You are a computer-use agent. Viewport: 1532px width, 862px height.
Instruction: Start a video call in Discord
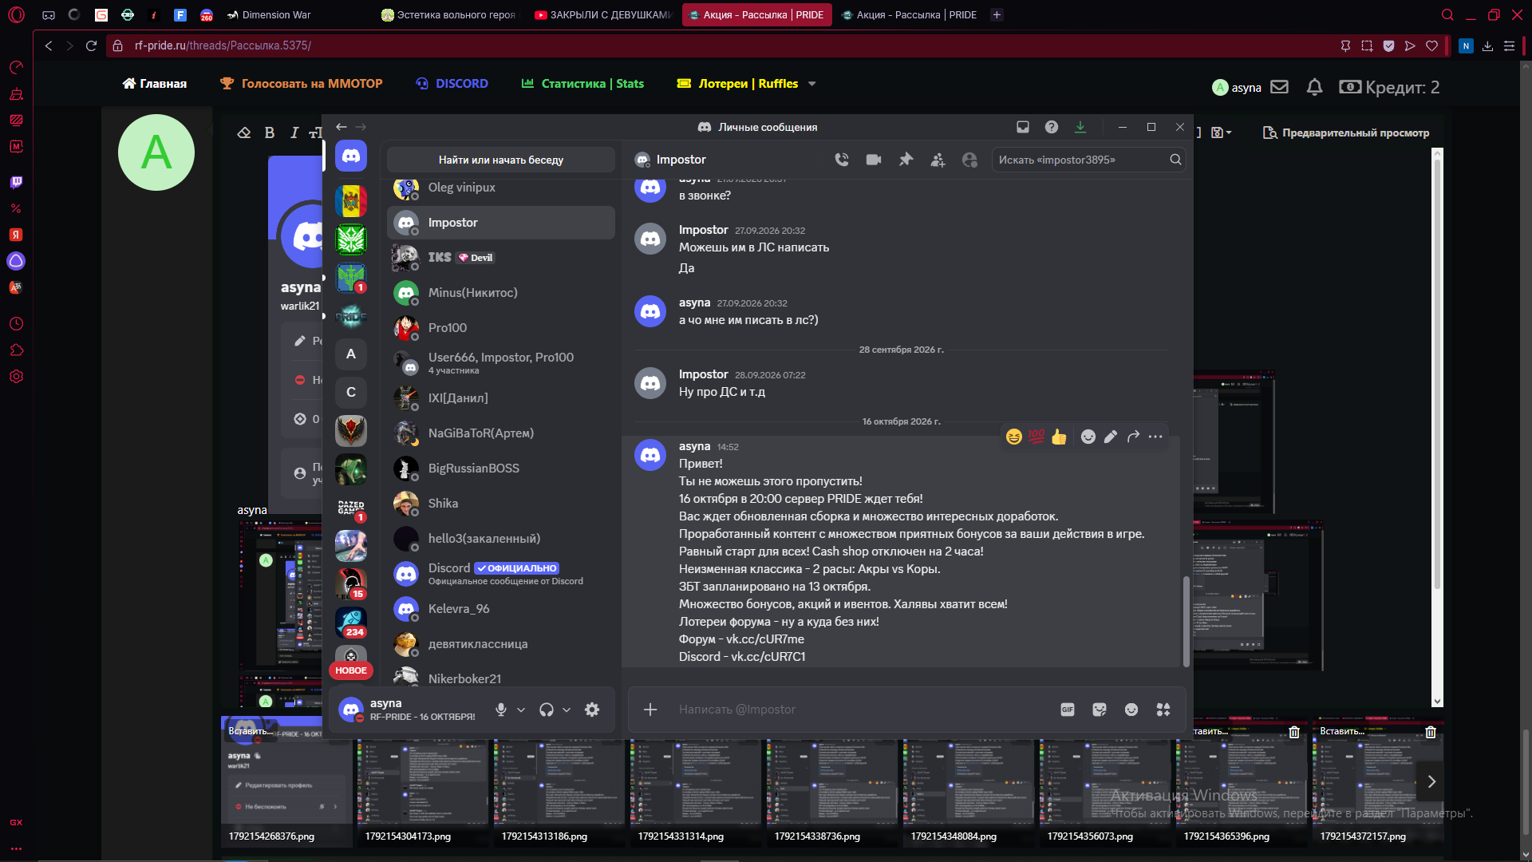(874, 160)
